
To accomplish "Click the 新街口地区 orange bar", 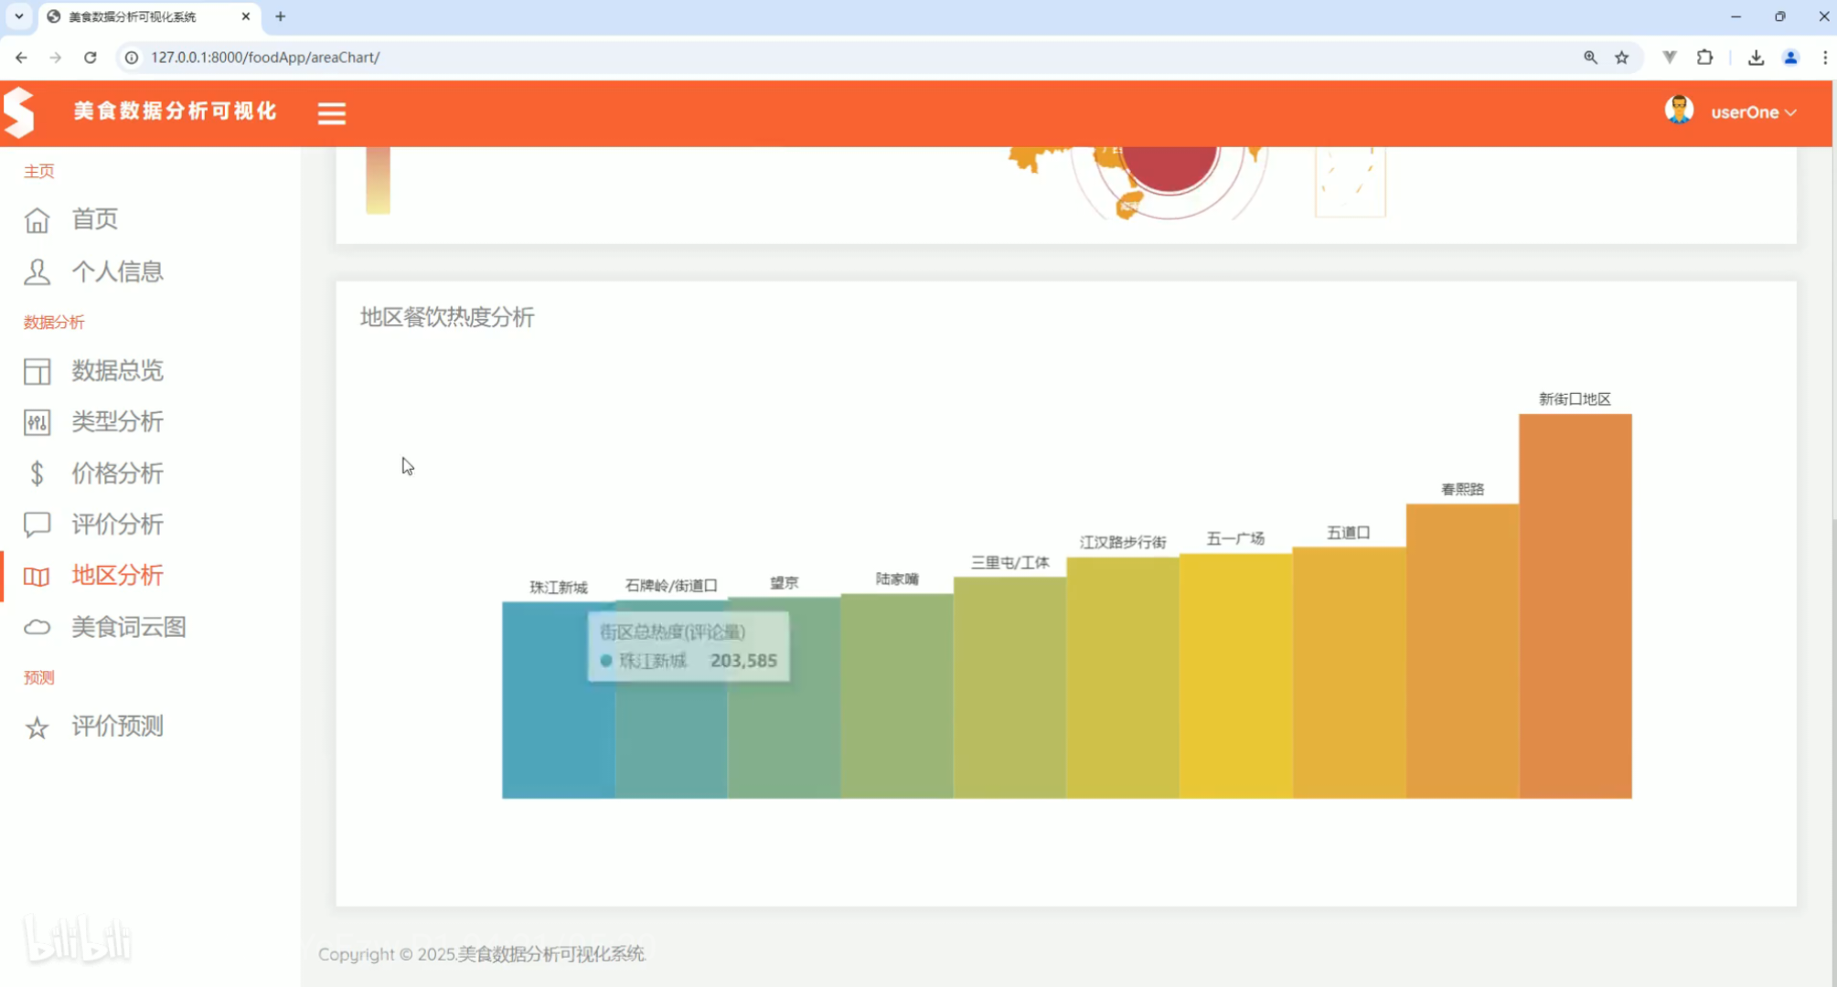I will pyautogui.click(x=1575, y=605).
